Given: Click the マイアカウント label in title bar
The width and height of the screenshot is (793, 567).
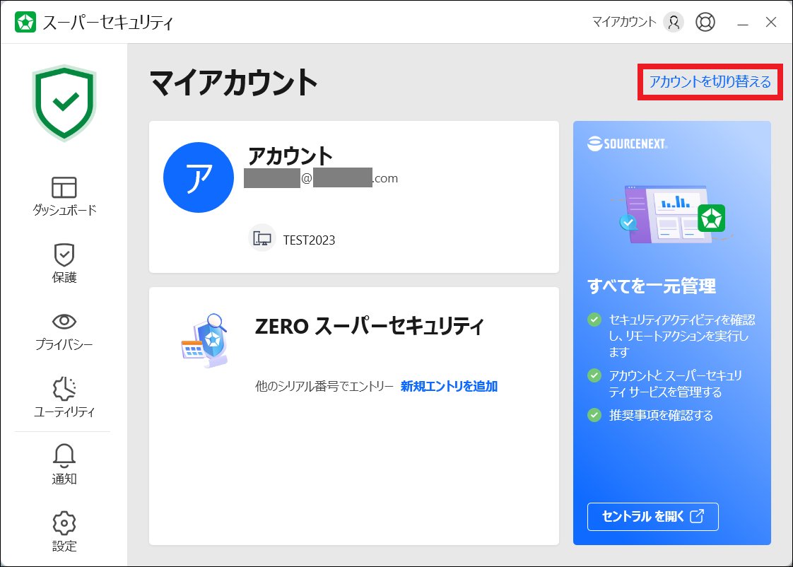Looking at the screenshot, I should (624, 22).
